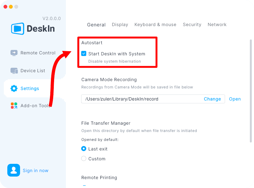Uncheck Start DeskIn with System checkbox
254x188 pixels.
pyautogui.click(x=84, y=53)
